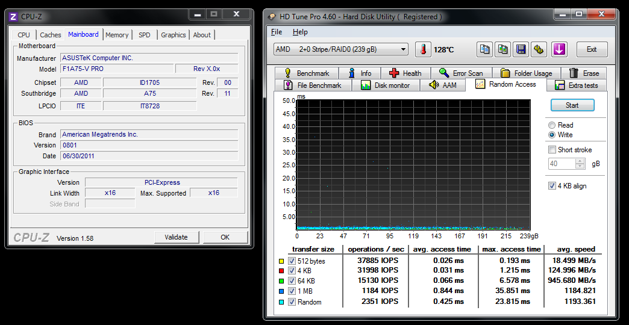Select the Mainboard tab in CPU-Z

pos(83,34)
